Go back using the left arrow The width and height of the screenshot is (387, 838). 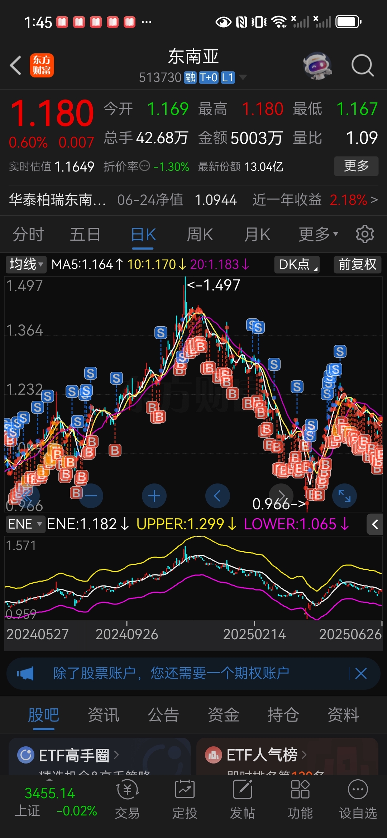click(x=16, y=66)
